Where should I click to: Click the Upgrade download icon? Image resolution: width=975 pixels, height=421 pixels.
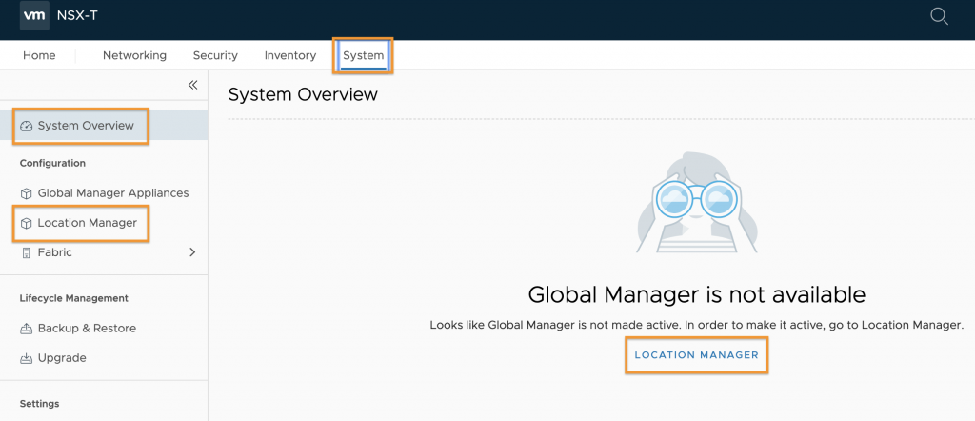coord(26,358)
